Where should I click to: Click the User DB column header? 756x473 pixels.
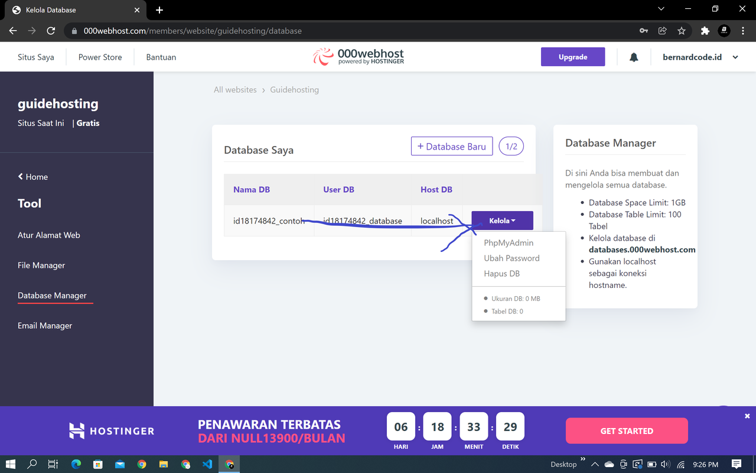point(339,190)
